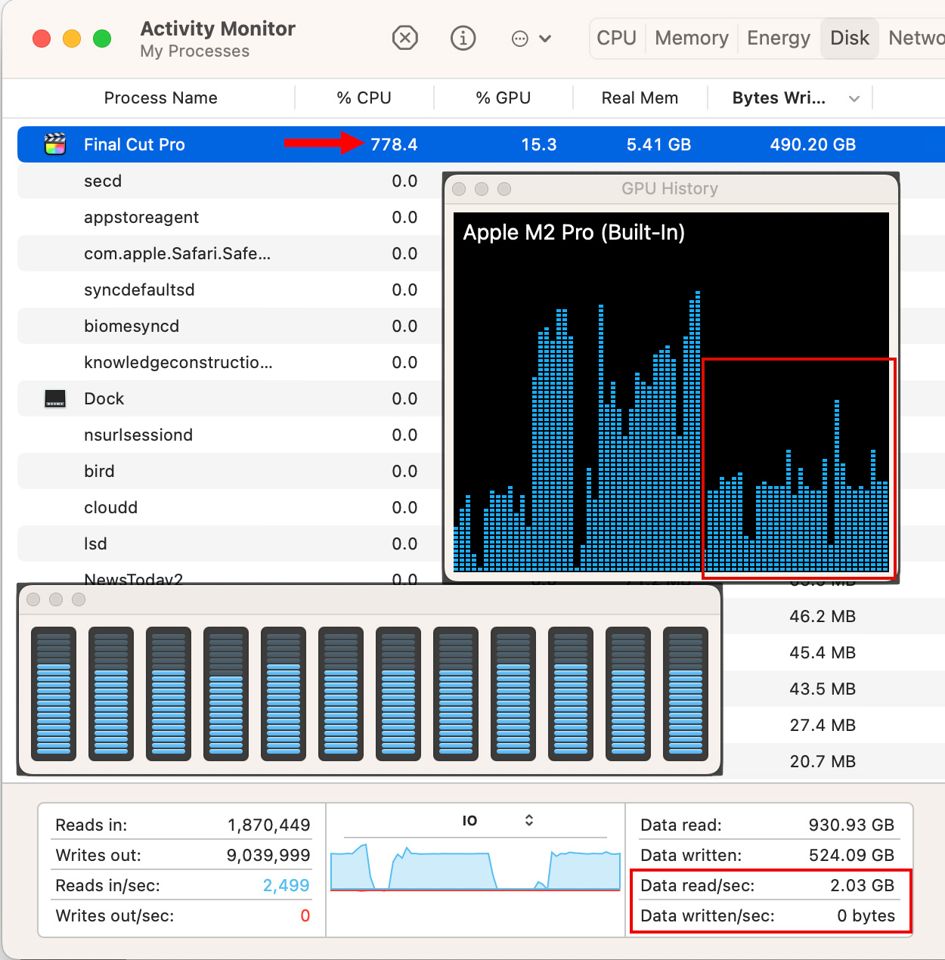Click the 490.20 GB bytes written value
The width and height of the screenshot is (945, 960).
tap(813, 144)
